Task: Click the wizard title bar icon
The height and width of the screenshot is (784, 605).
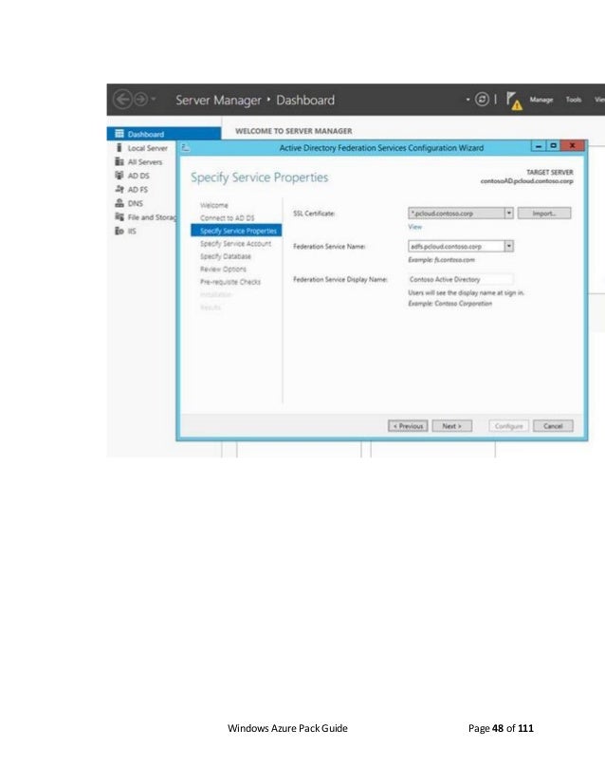Action: [x=185, y=147]
